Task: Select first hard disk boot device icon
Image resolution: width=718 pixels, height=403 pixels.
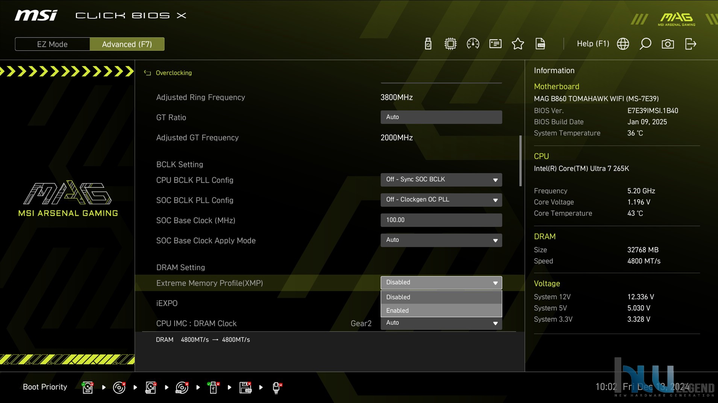Action: 88,387
